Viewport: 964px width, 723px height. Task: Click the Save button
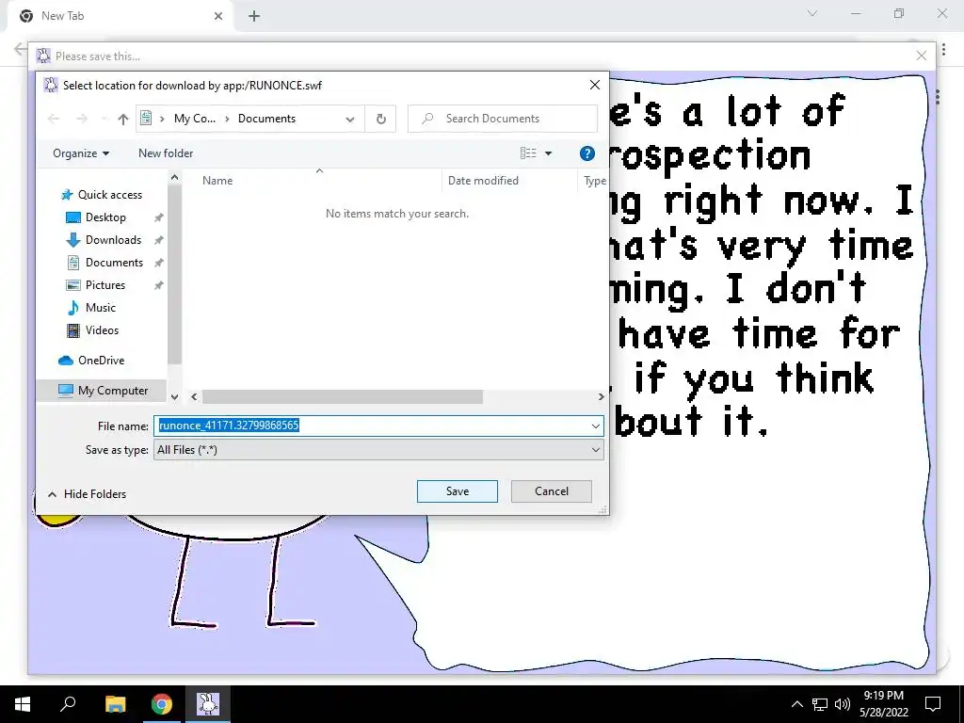457,491
